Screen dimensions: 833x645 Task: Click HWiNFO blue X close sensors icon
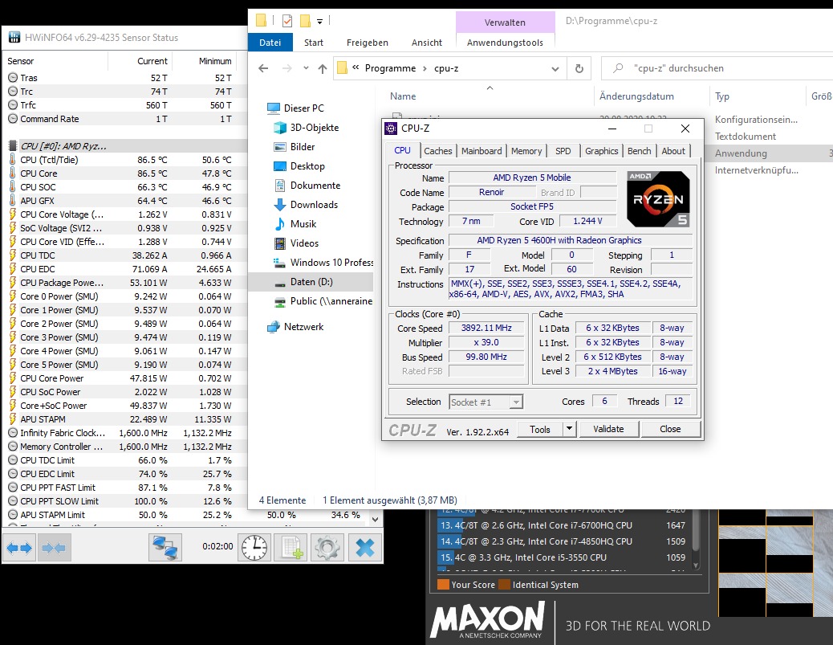click(x=364, y=547)
